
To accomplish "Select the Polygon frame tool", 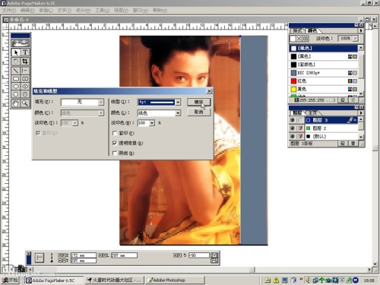I will pyautogui.click(x=25, y=94).
